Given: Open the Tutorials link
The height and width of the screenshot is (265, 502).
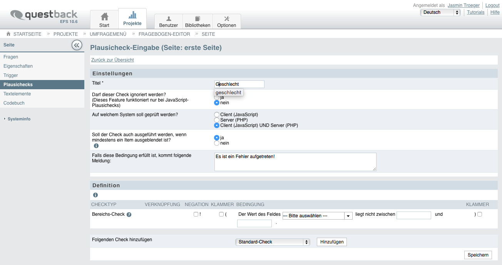Looking at the screenshot, I should pos(475,12).
